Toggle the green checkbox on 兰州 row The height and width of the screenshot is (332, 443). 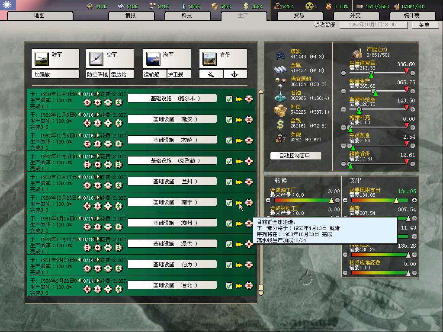pyautogui.click(x=229, y=182)
